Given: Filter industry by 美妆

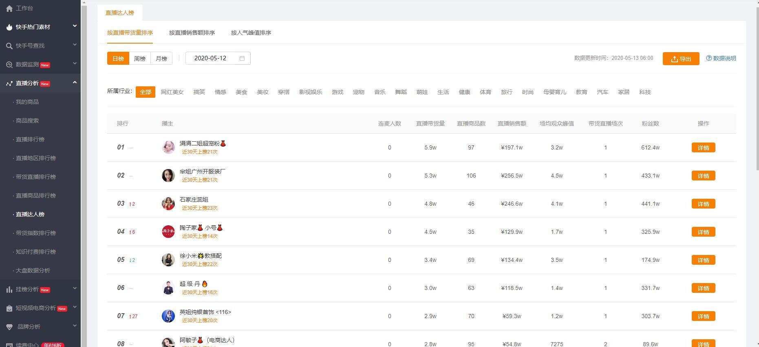Looking at the screenshot, I should point(263,92).
